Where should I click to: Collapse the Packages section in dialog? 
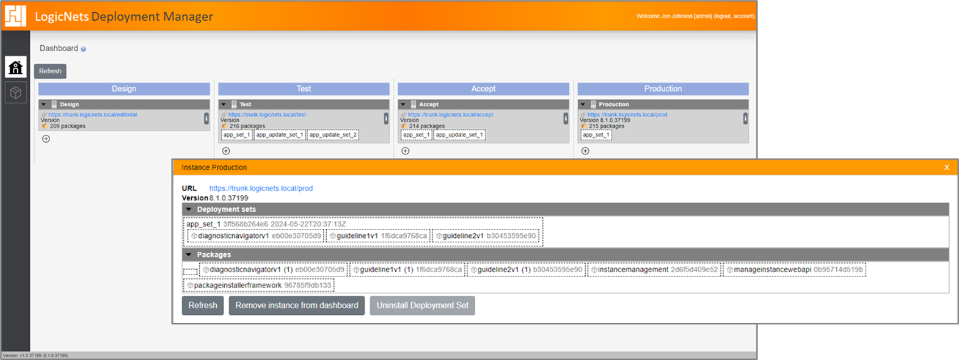tap(189, 254)
